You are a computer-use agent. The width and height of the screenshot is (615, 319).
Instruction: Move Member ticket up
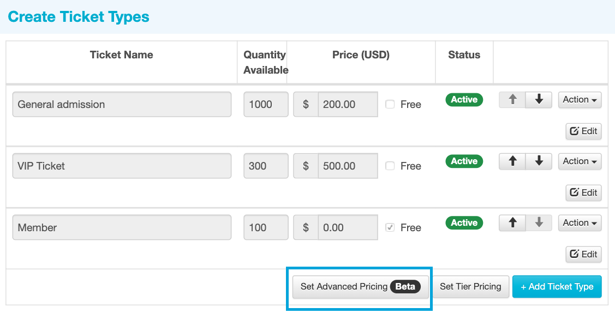tap(512, 222)
